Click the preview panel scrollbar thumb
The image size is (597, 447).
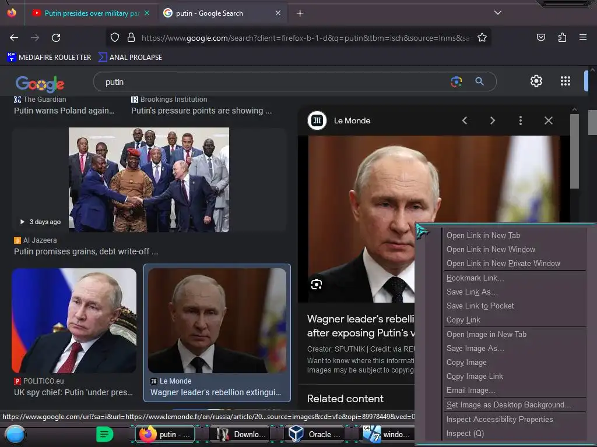click(574, 151)
